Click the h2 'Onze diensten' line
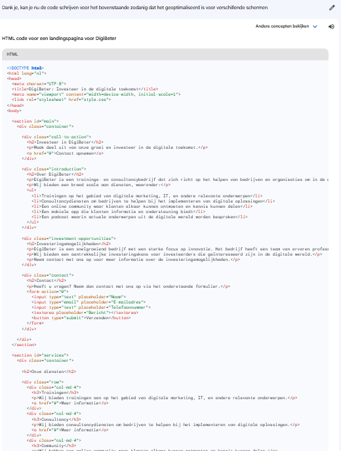 pos(49,372)
